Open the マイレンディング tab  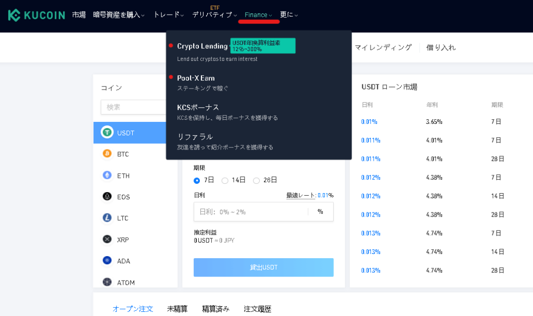383,47
